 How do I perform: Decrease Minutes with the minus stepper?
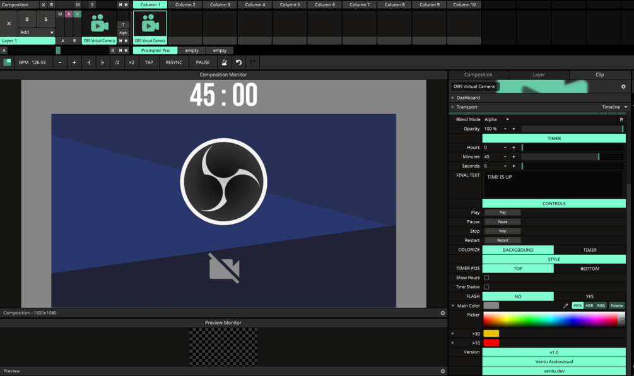click(x=505, y=156)
